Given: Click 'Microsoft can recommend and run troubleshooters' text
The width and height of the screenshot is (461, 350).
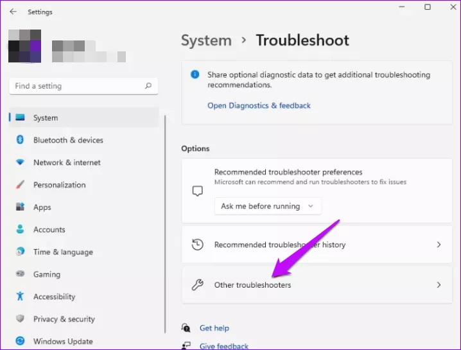Looking at the screenshot, I should (310, 182).
